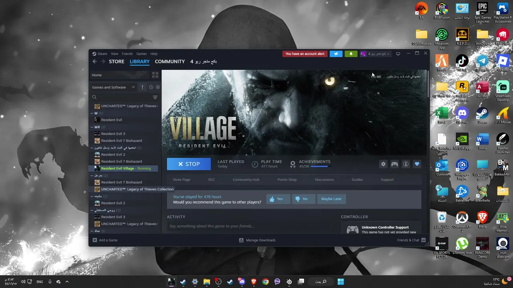
Task: Open the green notifications bell
Action: pos(351,54)
